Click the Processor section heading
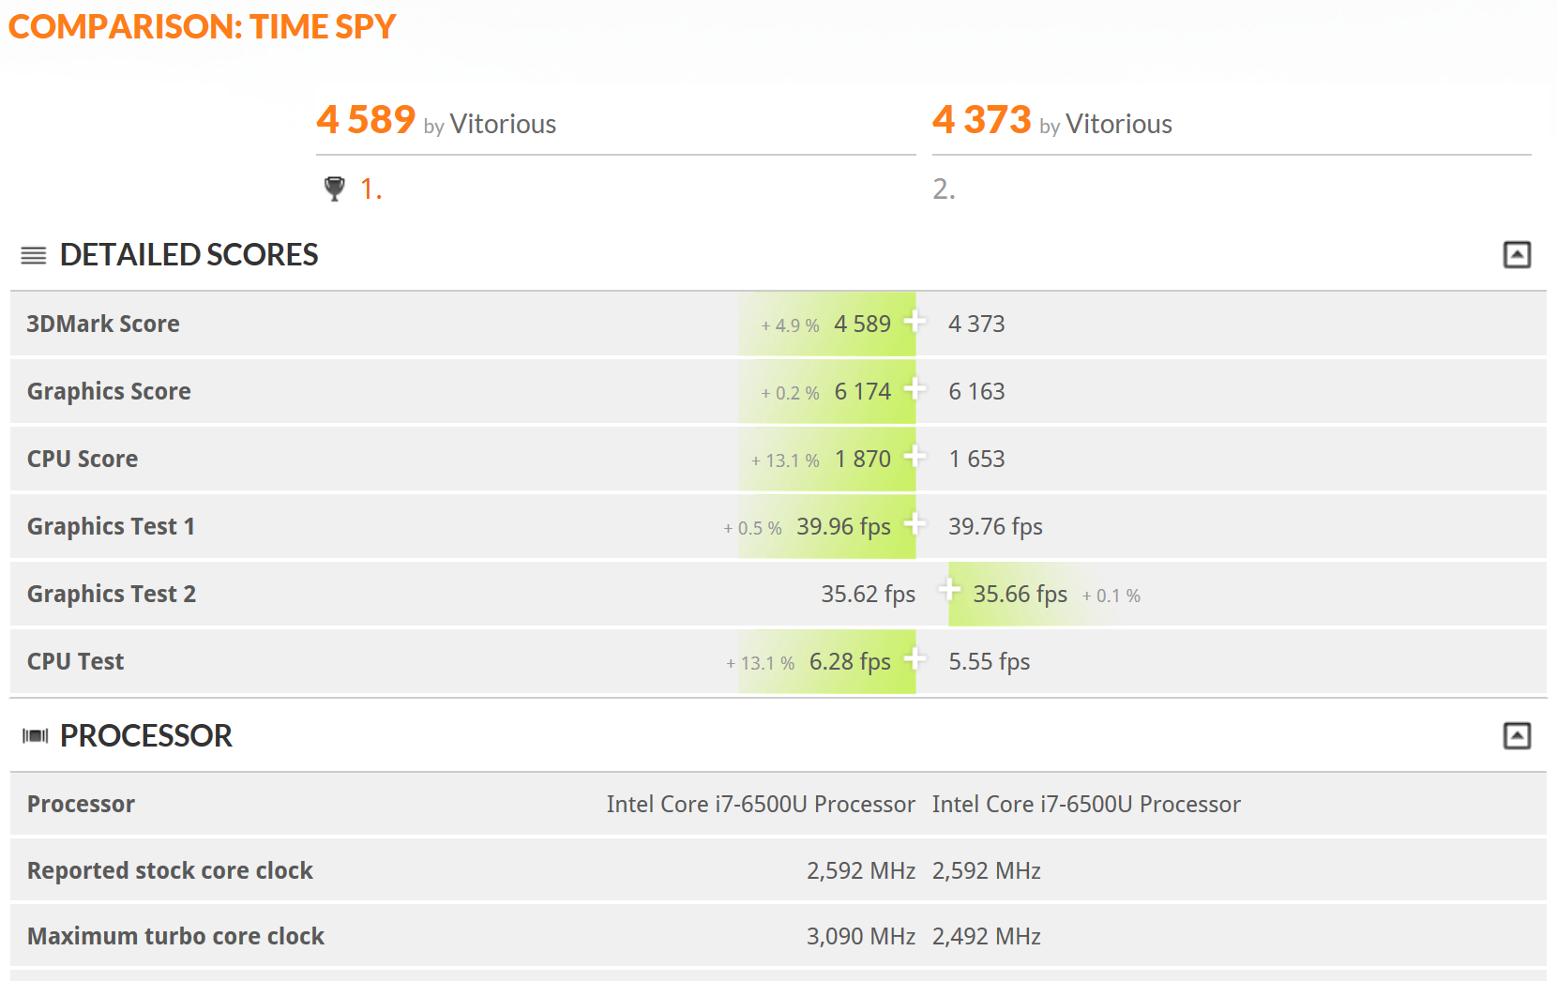This screenshot has width=1557, height=981. click(146, 736)
